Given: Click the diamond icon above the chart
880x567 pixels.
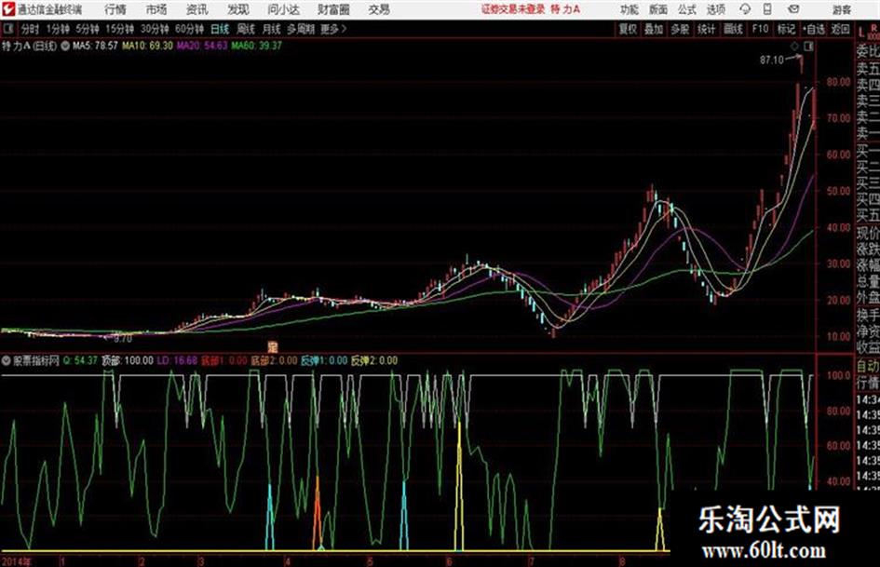Looking at the screenshot, I should pyautogui.click(x=794, y=47).
